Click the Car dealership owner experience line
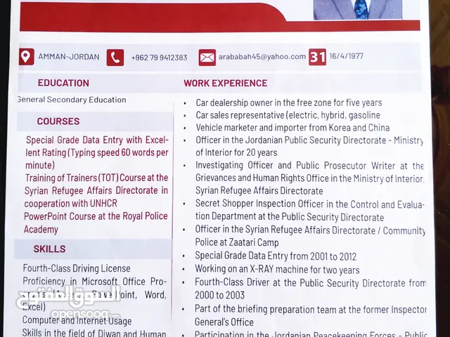 (288, 103)
